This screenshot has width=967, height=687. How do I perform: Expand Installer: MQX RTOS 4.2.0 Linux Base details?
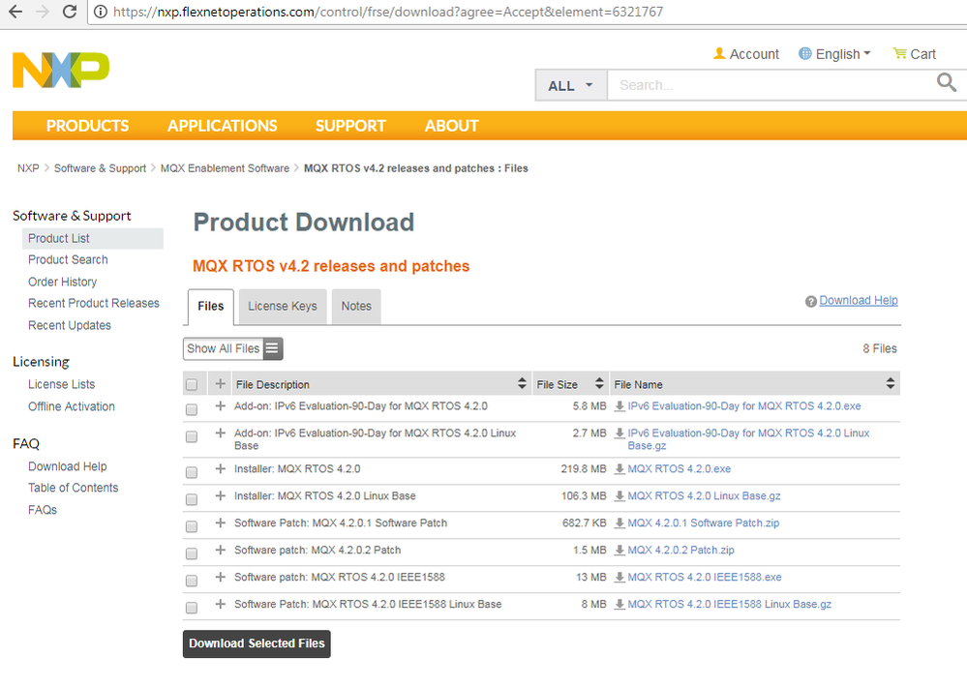coord(220,495)
